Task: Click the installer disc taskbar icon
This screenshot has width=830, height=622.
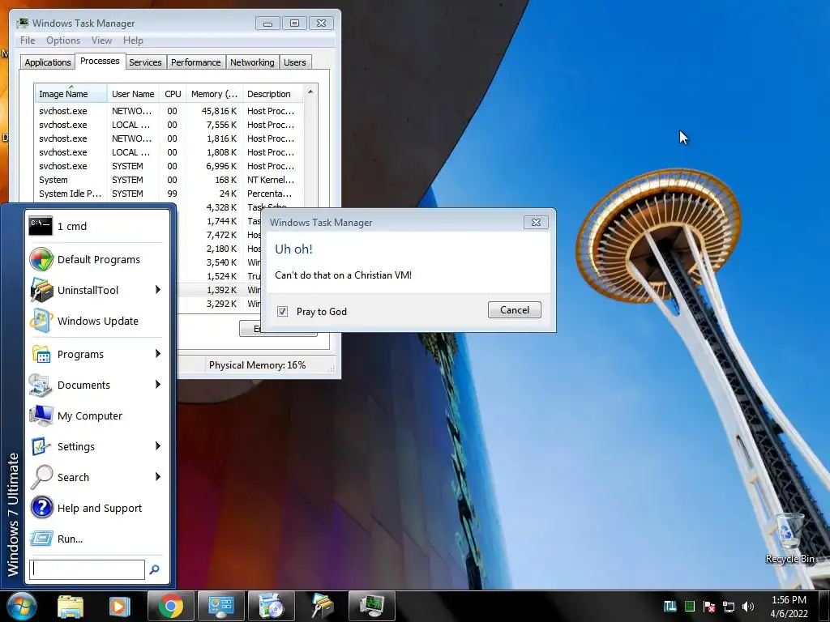Action: pos(271,607)
